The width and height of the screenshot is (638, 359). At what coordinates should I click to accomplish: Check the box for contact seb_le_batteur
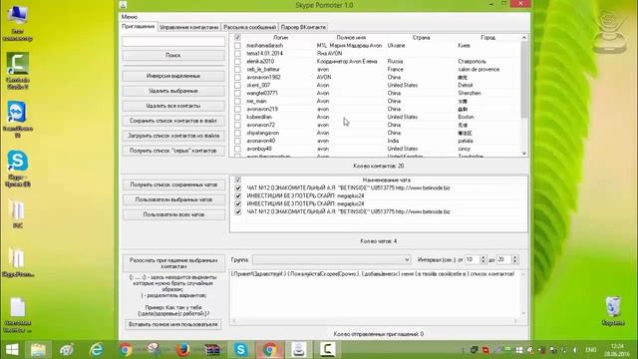[x=237, y=70]
